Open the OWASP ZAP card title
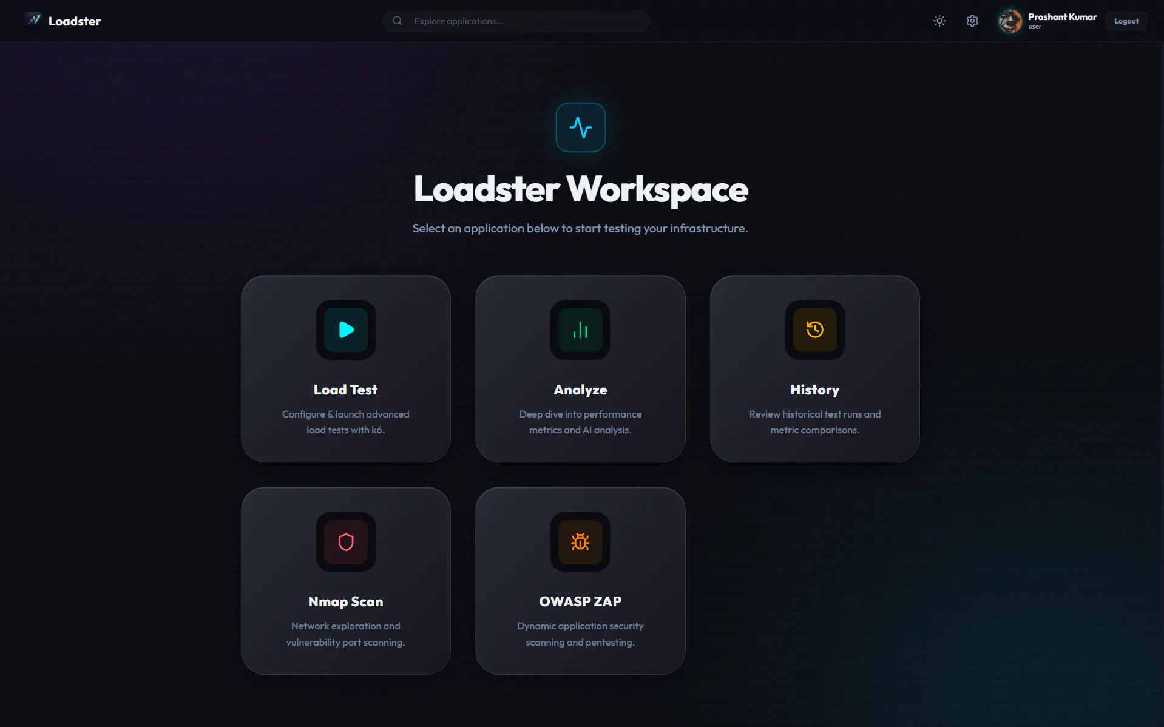Image resolution: width=1164 pixels, height=727 pixels. 580,601
